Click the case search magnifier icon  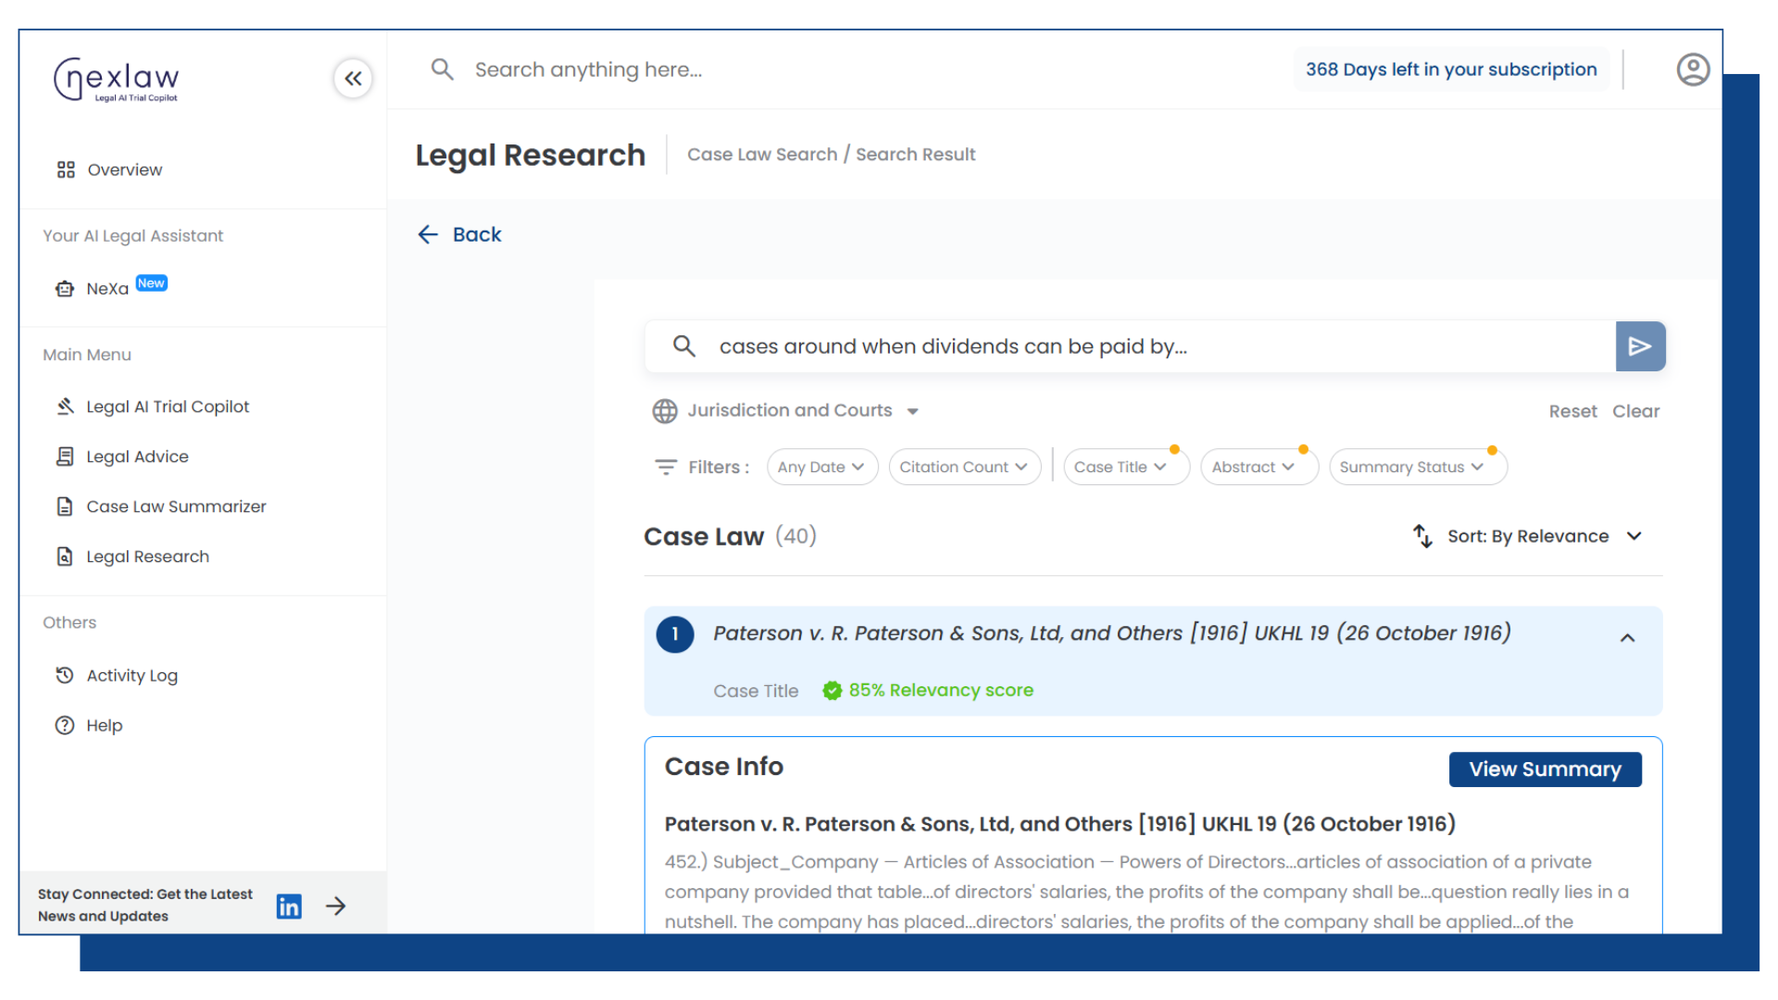click(684, 346)
